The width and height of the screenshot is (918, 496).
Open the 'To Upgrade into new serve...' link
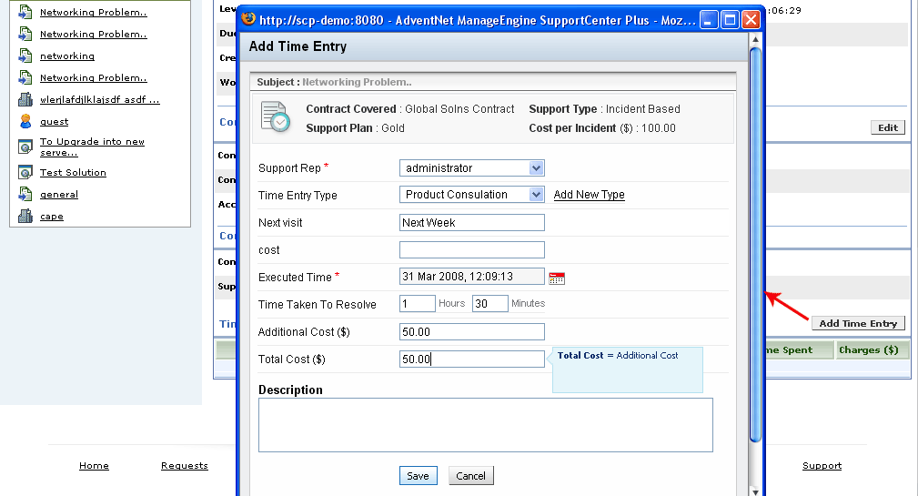tap(92, 147)
